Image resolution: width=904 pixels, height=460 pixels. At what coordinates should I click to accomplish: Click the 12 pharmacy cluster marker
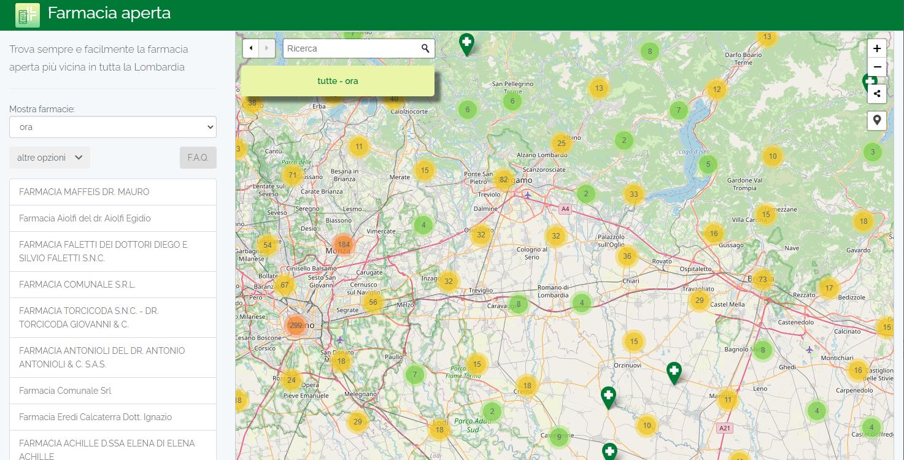coord(716,90)
